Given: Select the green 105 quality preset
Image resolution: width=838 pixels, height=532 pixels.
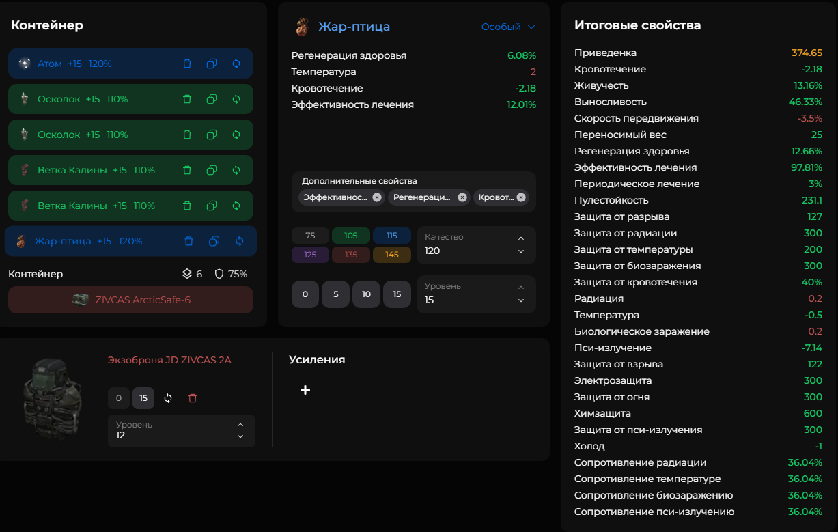Looking at the screenshot, I should pos(351,236).
